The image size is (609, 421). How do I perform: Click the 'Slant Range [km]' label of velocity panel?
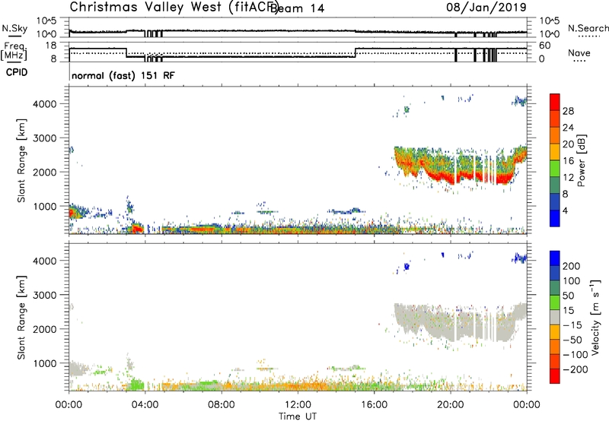(21, 317)
